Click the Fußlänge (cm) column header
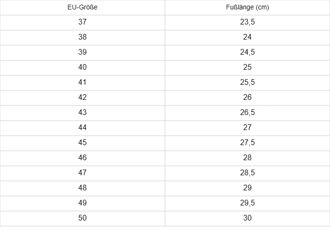330x245 pixels. pyautogui.click(x=247, y=8)
